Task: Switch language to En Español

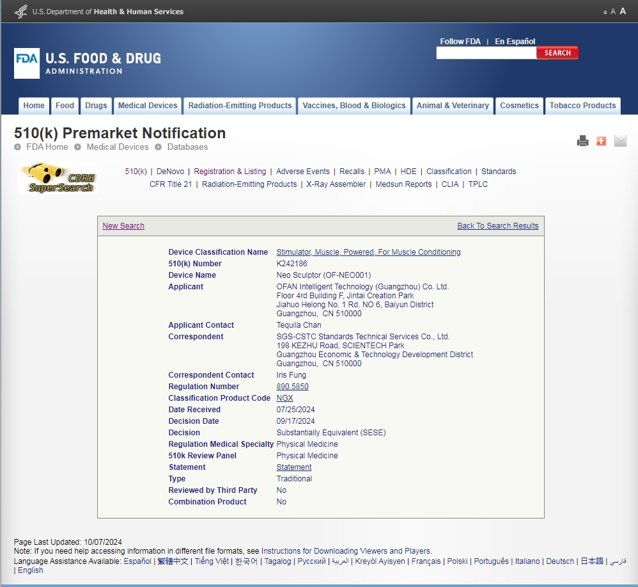Action: 515,42
